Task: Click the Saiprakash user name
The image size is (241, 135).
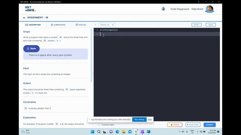Action: click(x=197, y=9)
